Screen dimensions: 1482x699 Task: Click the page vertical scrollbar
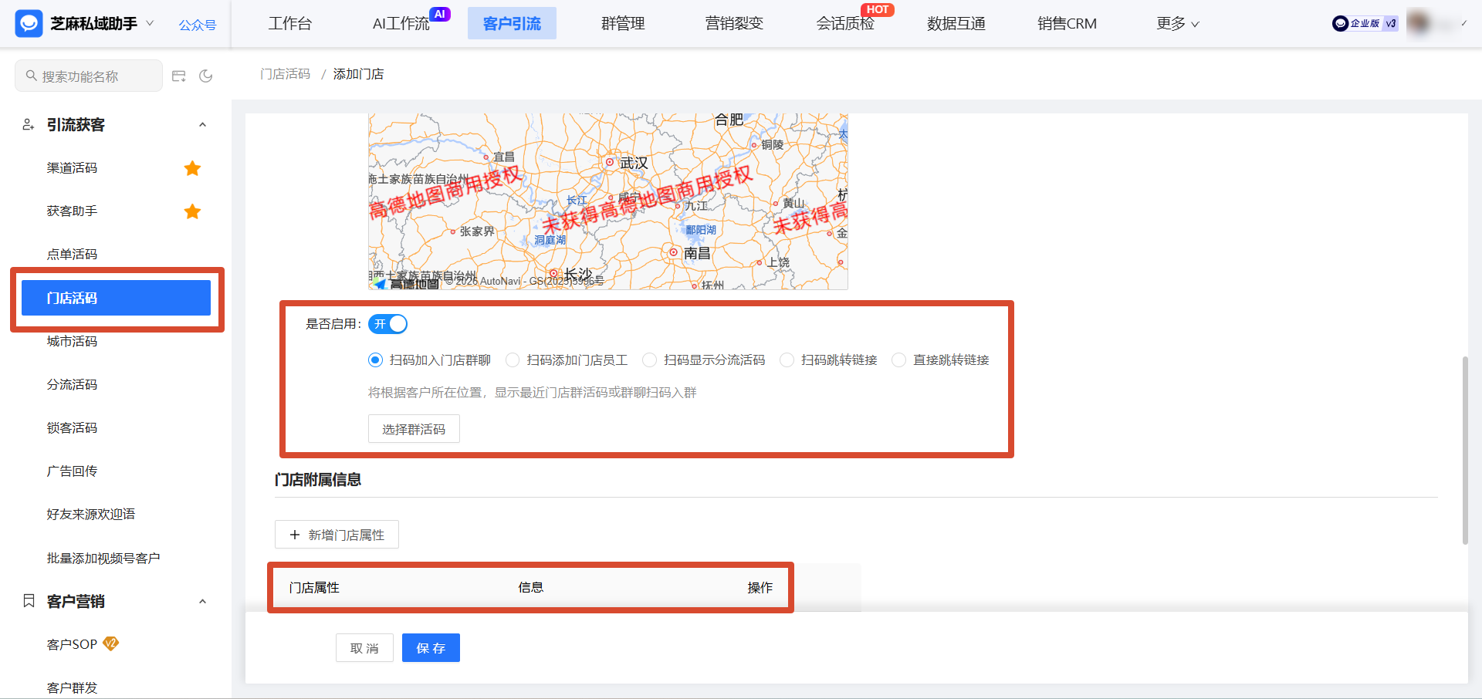click(x=1465, y=451)
